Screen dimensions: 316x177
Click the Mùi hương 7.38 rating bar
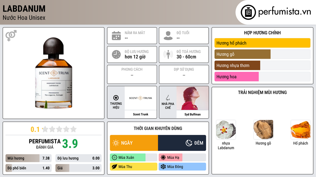click(28, 158)
